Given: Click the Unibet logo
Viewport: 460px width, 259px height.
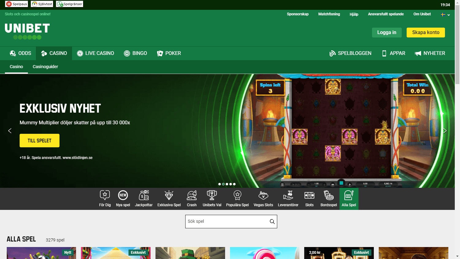Looking at the screenshot, I should 27,31.
